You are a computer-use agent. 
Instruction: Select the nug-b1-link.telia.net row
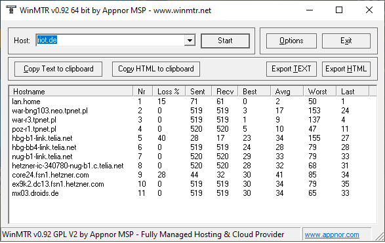pos(193,157)
